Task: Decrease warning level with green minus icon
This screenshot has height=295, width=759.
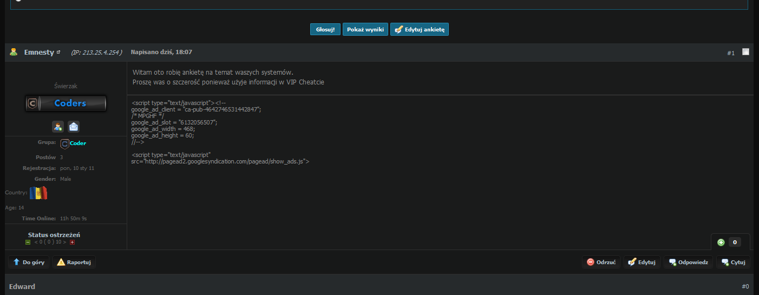Action: 28,242
